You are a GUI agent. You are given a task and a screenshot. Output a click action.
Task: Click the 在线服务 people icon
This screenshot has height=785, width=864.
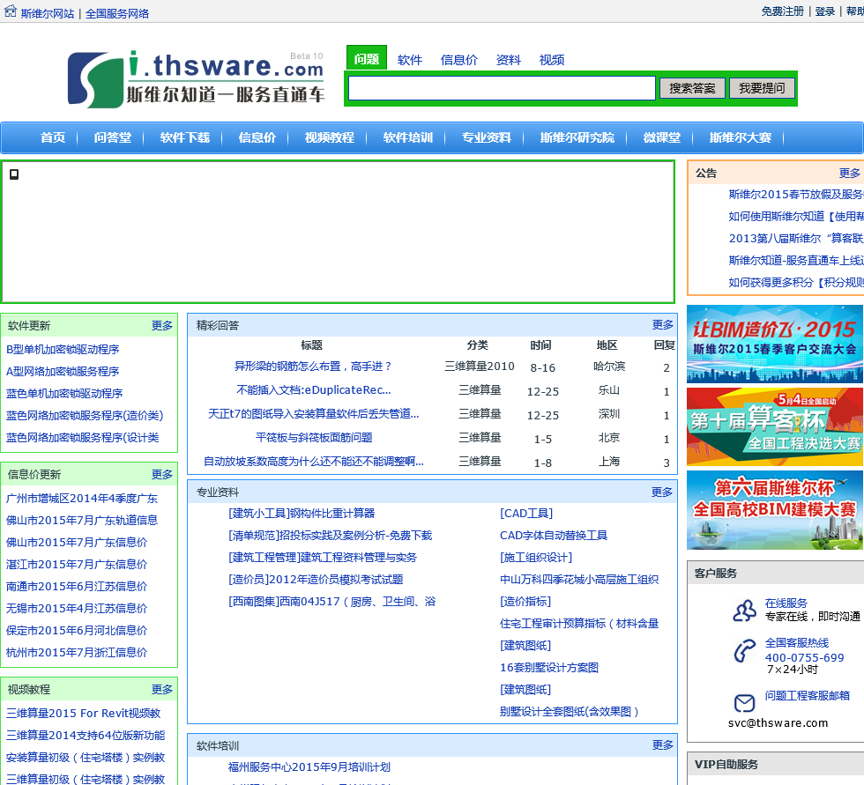point(744,611)
